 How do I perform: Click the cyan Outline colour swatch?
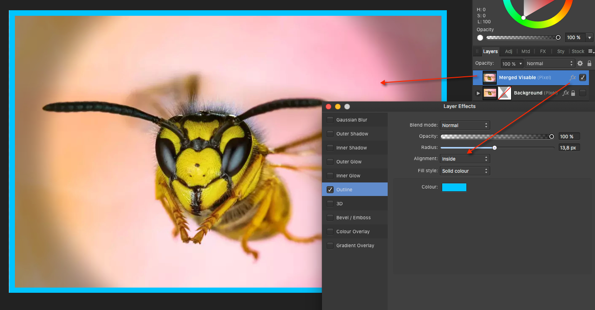[454, 187]
